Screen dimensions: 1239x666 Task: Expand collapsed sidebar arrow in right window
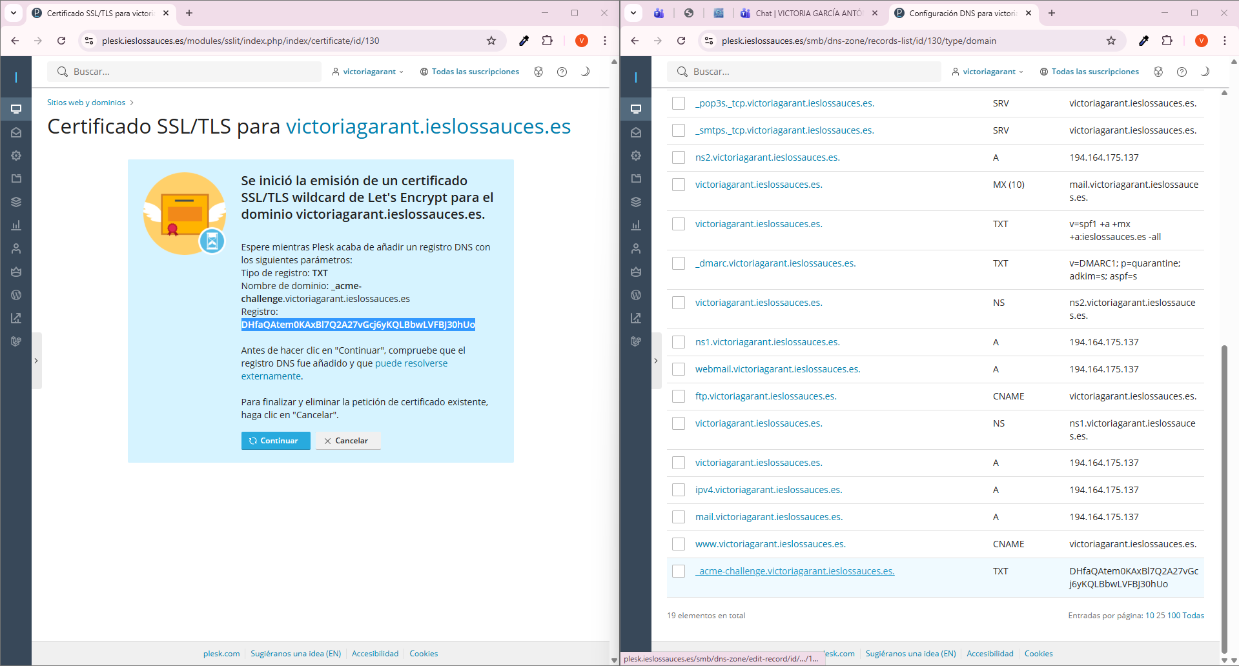pos(656,361)
